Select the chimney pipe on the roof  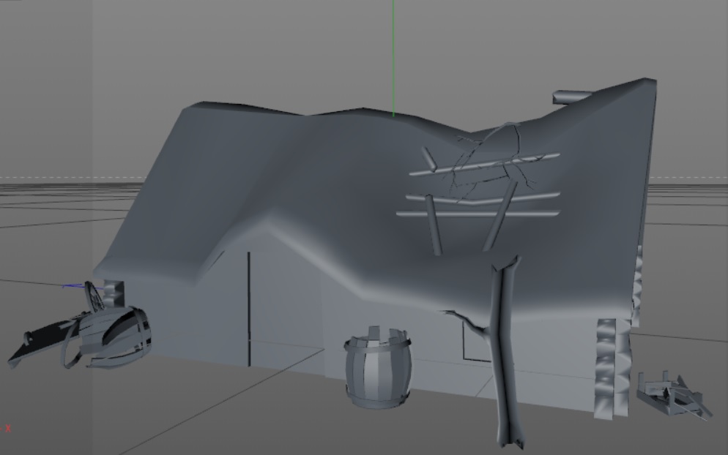click(x=571, y=97)
